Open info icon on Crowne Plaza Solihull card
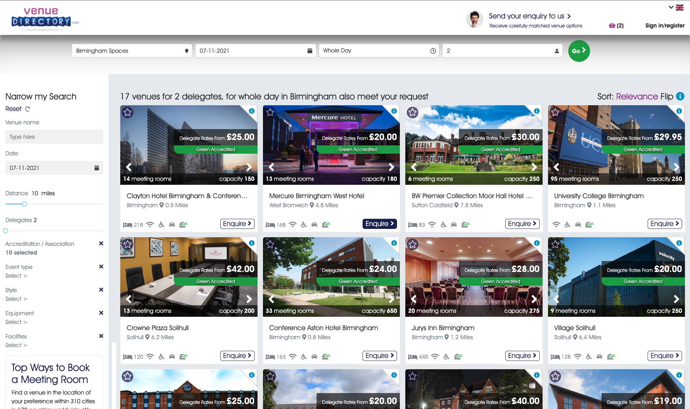This screenshot has width=690, height=409. point(252,243)
